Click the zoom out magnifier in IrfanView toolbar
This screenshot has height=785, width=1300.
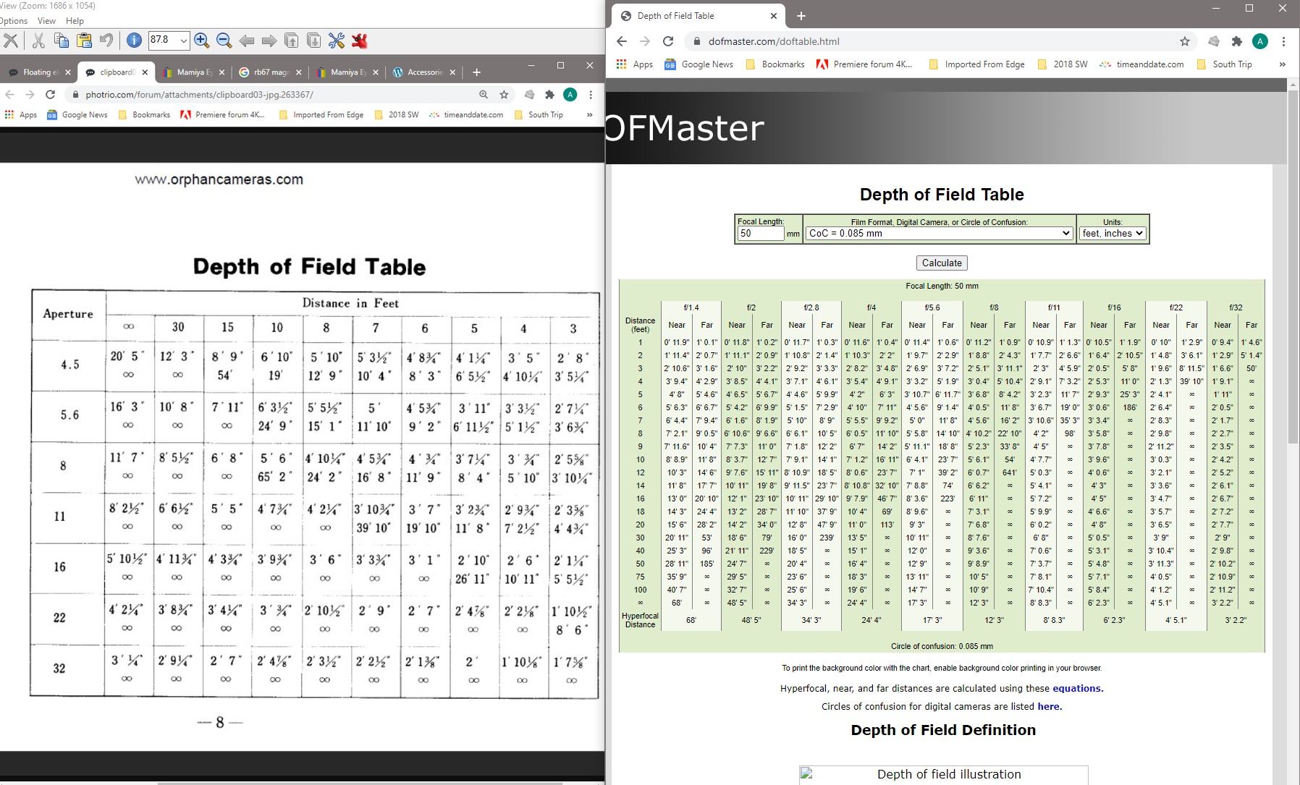point(224,41)
